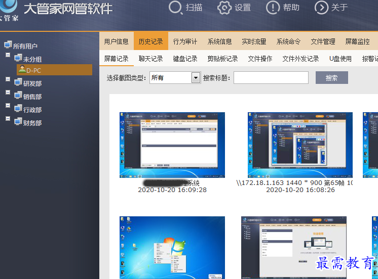This screenshot has width=378, height=279.
Task: Click the 扫描 magnifier icon
Action: pos(175,8)
